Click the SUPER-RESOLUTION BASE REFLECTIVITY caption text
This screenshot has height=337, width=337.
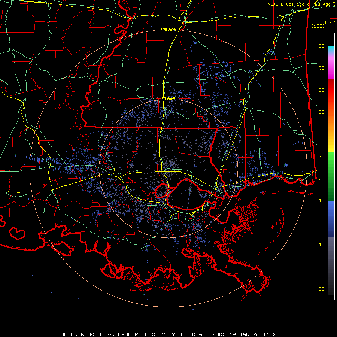(118, 334)
